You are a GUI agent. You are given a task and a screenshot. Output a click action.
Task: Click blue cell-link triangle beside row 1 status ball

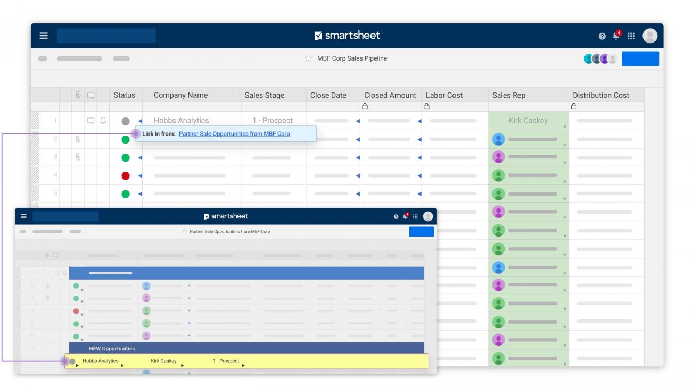click(x=140, y=121)
